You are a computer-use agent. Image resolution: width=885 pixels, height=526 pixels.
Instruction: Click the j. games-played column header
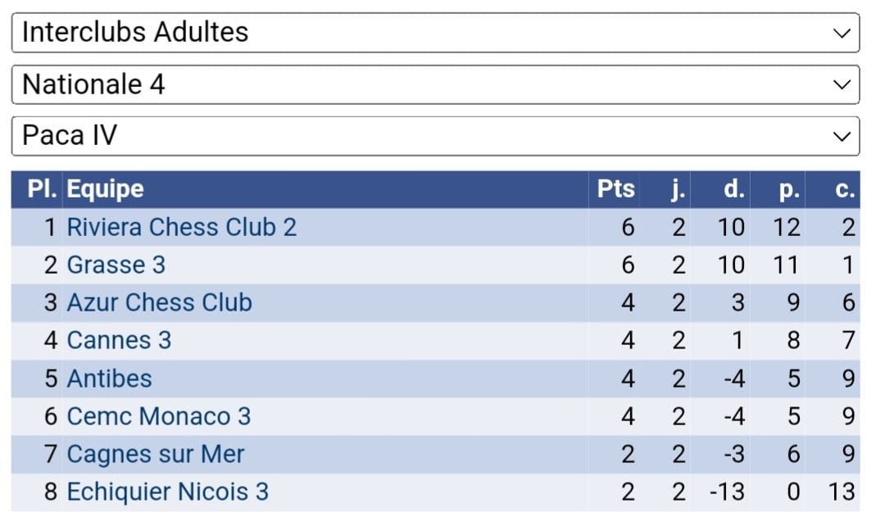pos(678,189)
